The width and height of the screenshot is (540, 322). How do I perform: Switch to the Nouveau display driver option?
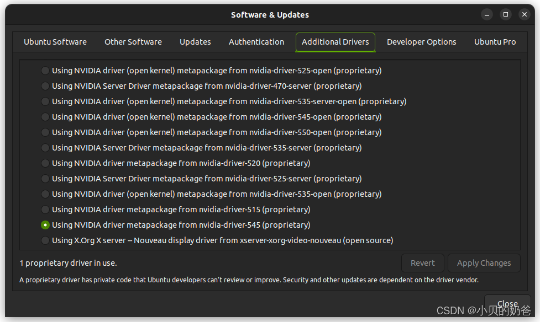coord(45,240)
